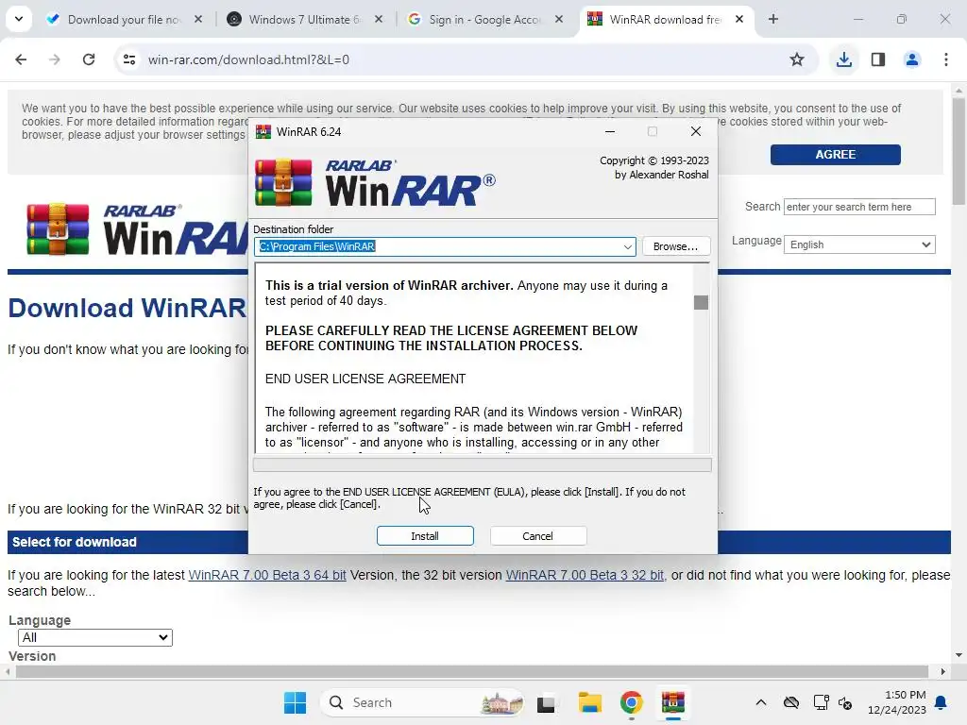Click the cloud sync tray icon
The image size is (967, 725).
[791, 702]
